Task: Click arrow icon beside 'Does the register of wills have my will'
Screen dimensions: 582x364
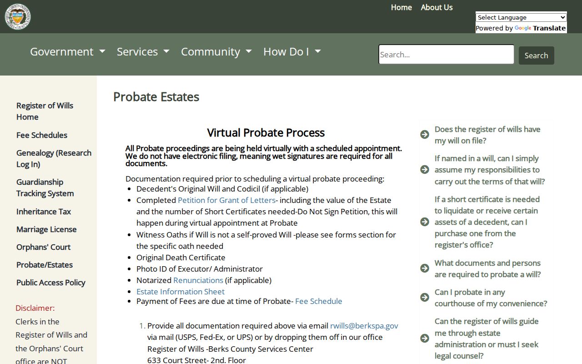Action: tap(425, 134)
